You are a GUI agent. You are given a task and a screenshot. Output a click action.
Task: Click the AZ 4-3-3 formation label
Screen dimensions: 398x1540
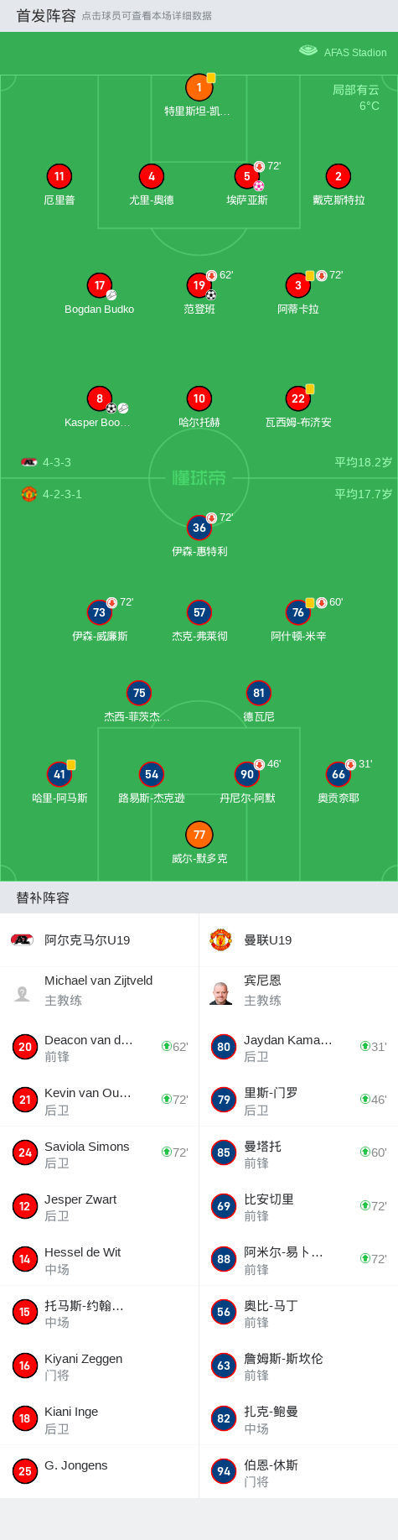pyautogui.click(x=57, y=462)
